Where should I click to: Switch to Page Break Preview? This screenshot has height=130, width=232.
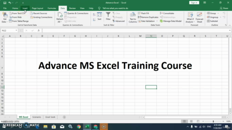tap(198, 121)
